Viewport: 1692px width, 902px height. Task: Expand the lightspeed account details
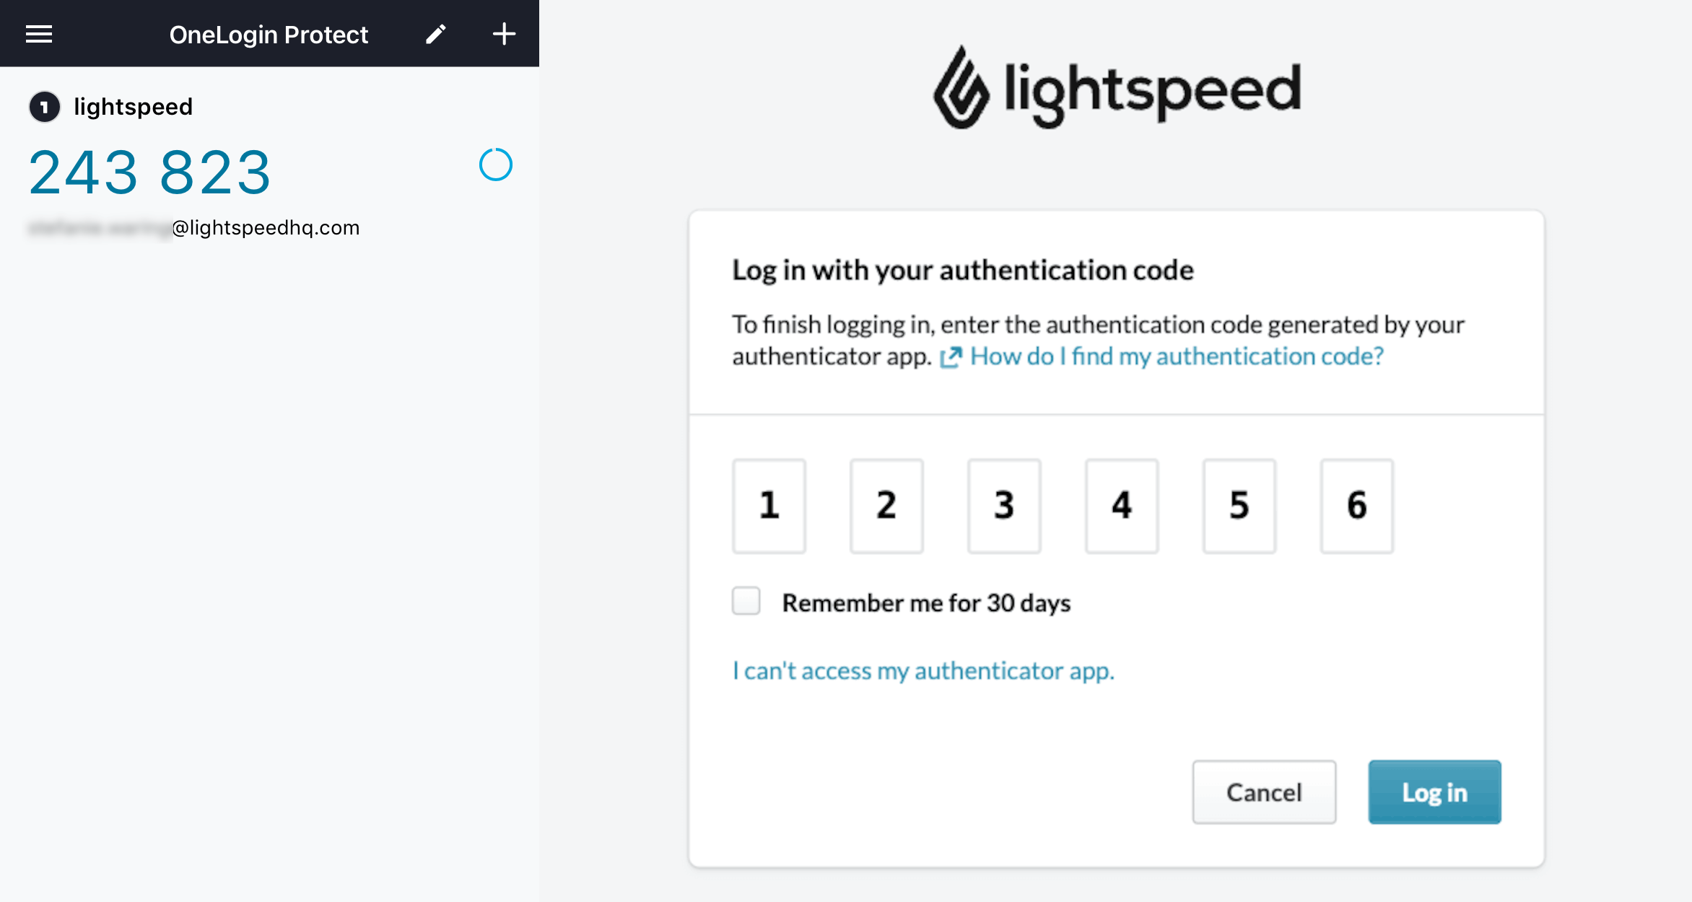click(x=134, y=106)
